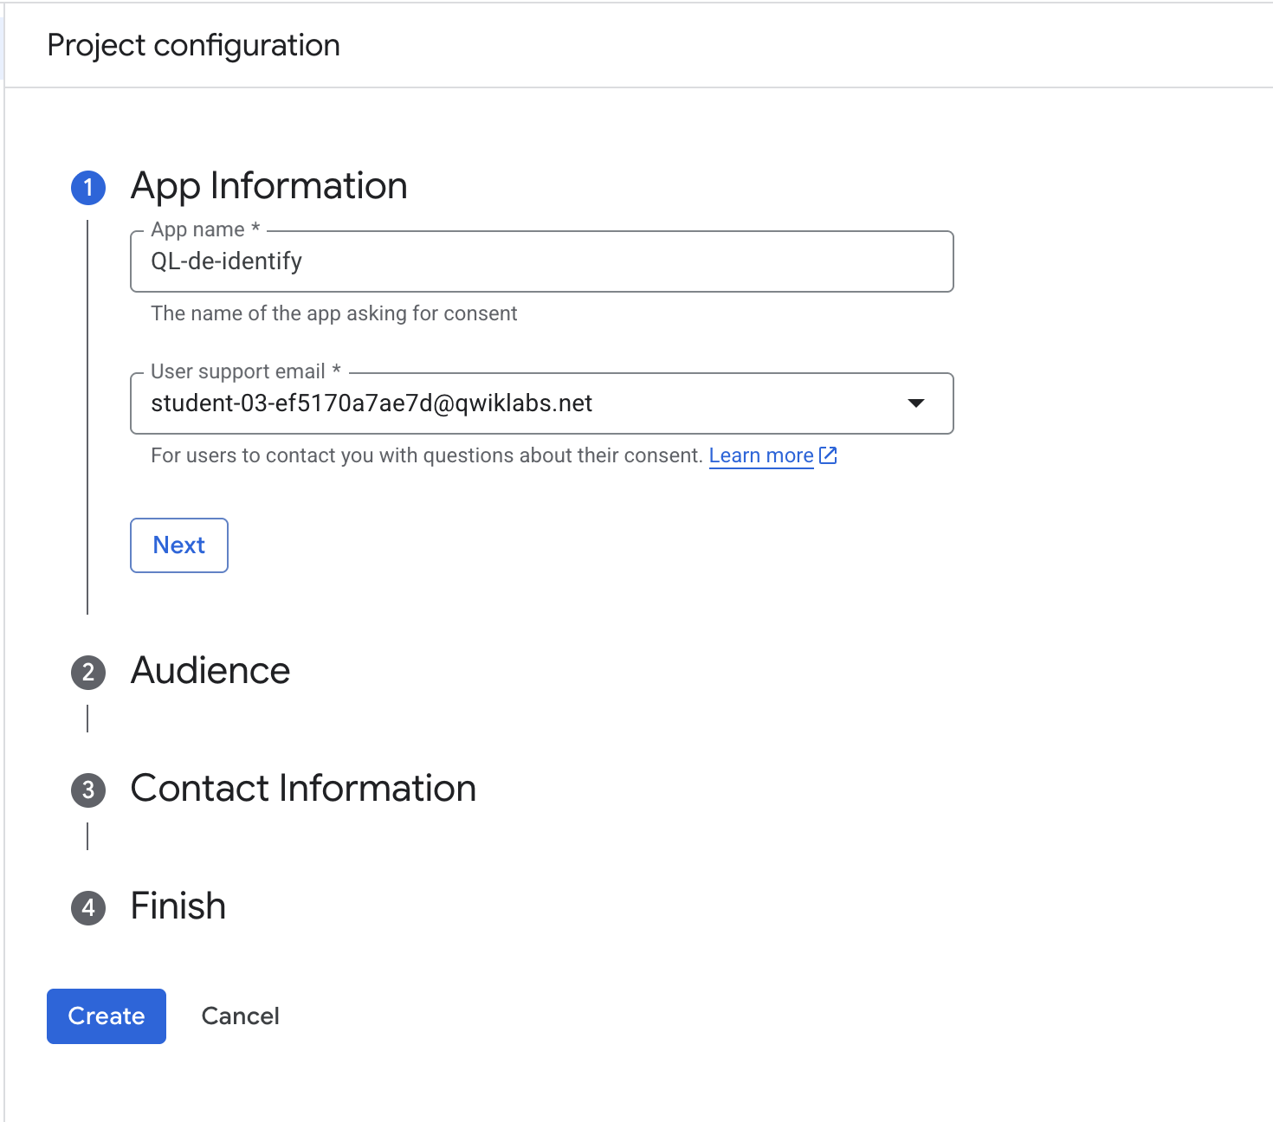Open the App Information section heading
Screen dimensions: 1273x1122
pos(268,186)
